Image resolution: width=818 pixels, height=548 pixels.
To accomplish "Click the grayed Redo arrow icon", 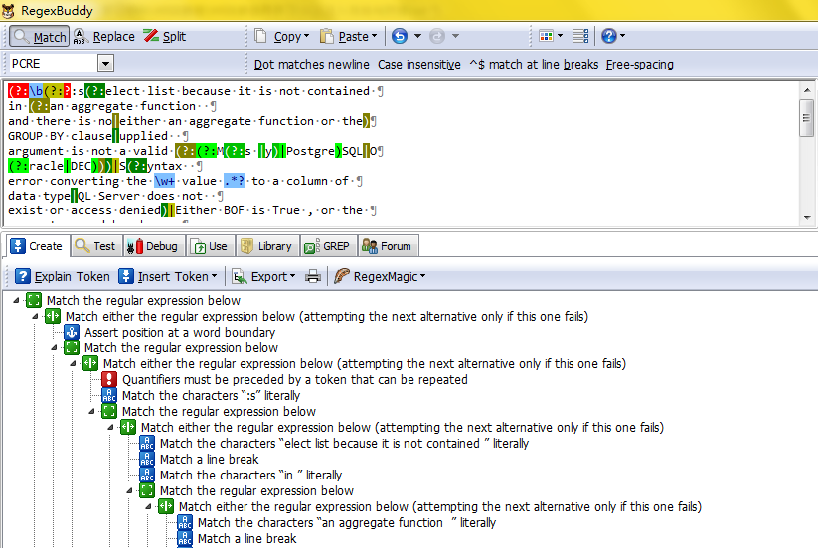I will click(x=437, y=36).
